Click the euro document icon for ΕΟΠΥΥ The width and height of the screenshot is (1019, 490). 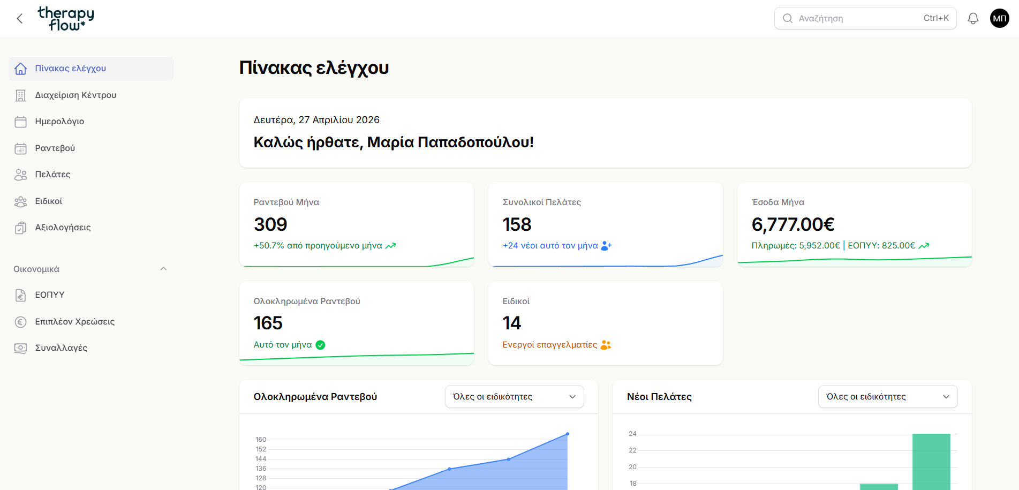point(20,295)
